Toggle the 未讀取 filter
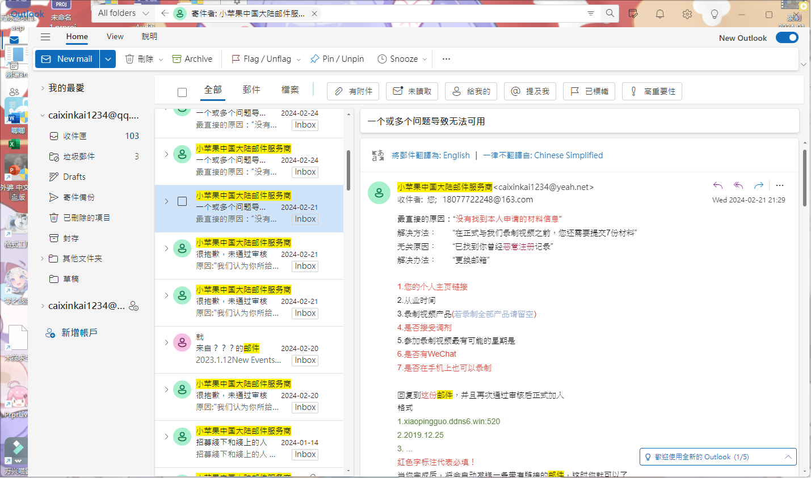The height and width of the screenshot is (478, 811). pos(413,91)
